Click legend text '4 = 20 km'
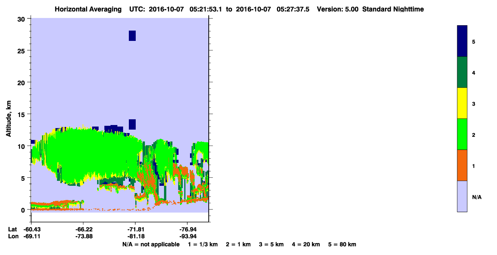Screen dimensions: 497x255 pos(306,244)
